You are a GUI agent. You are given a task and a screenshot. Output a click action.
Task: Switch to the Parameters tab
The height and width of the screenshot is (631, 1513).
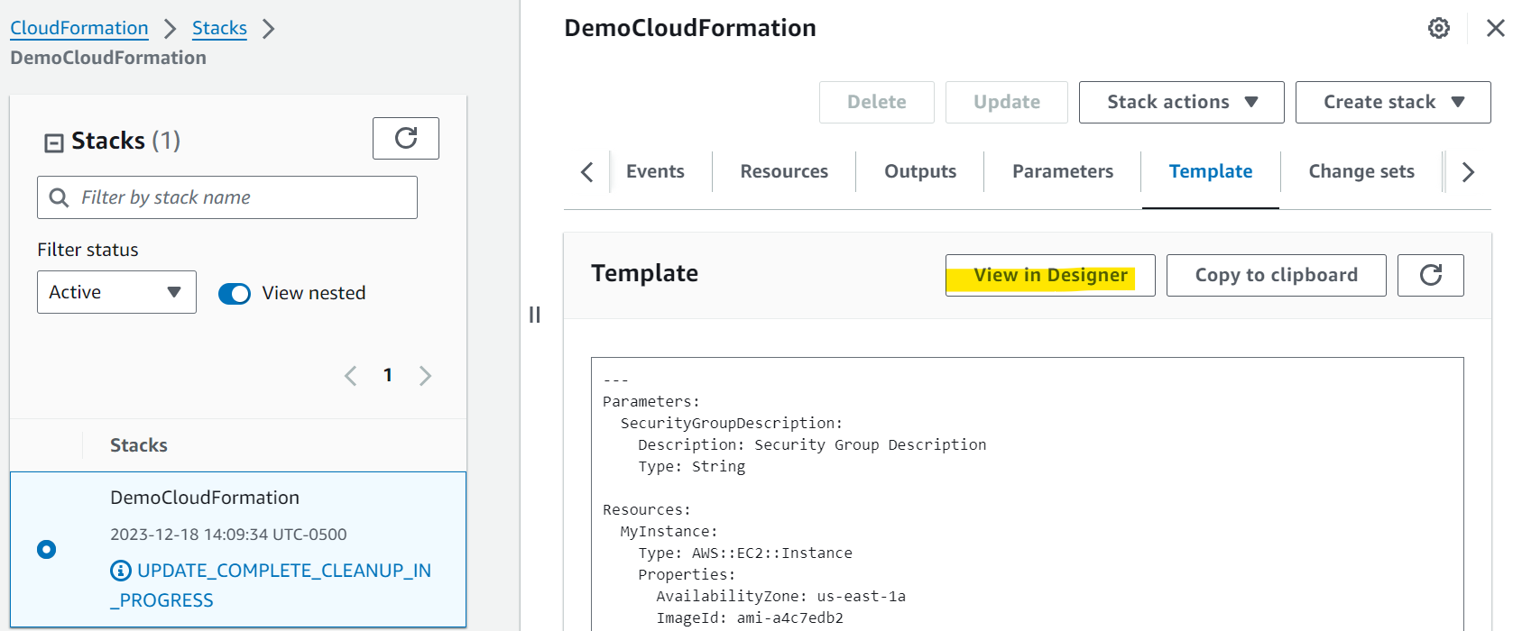[x=1063, y=171]
